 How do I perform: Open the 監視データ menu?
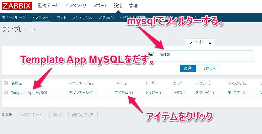(48, 6)
